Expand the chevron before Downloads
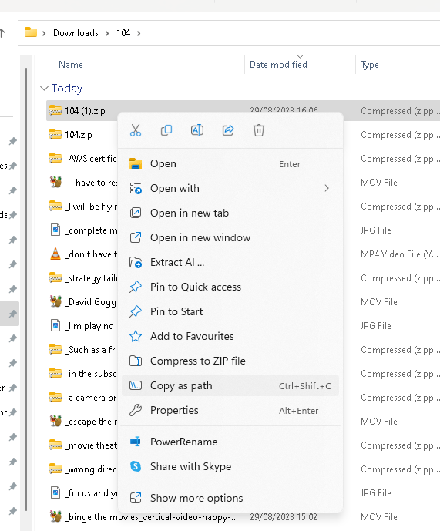This screenshot has height=531, width=440. [x=44, y=33]
